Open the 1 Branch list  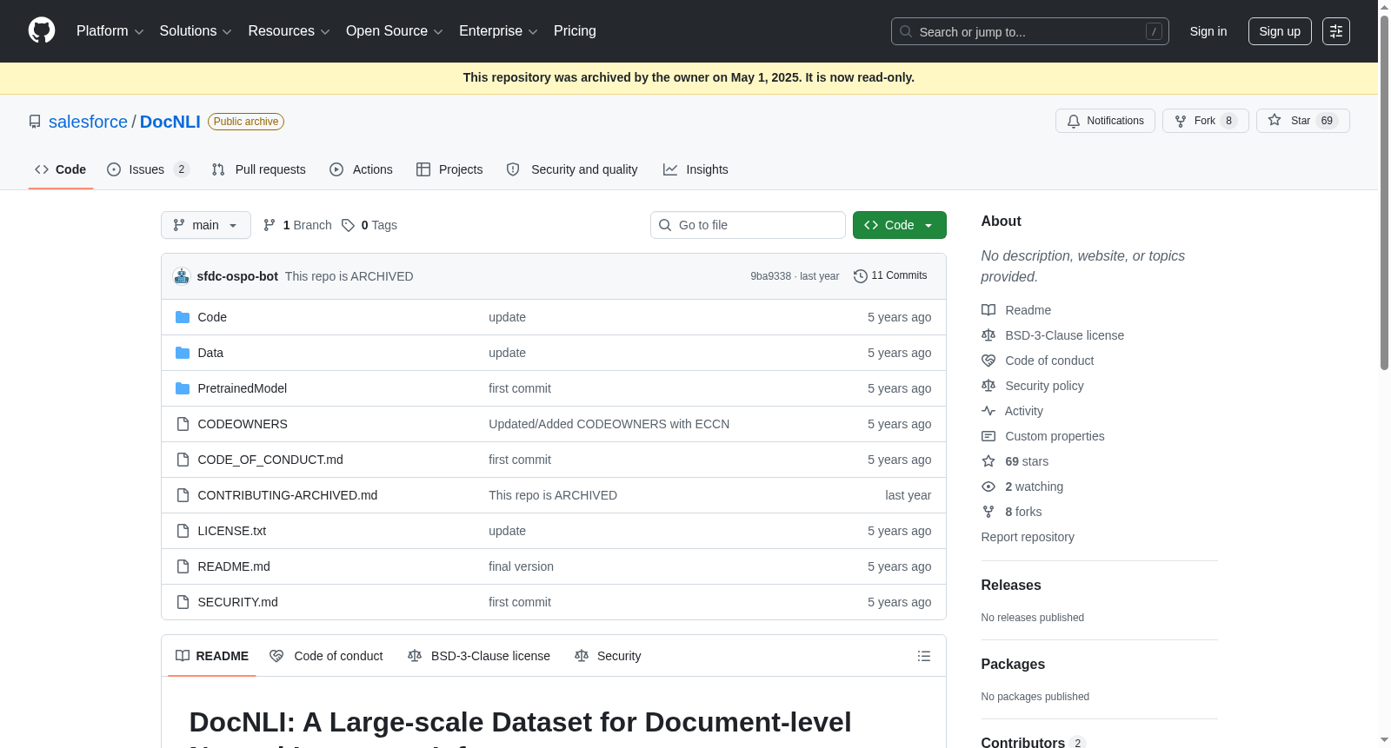pos(297,225)
